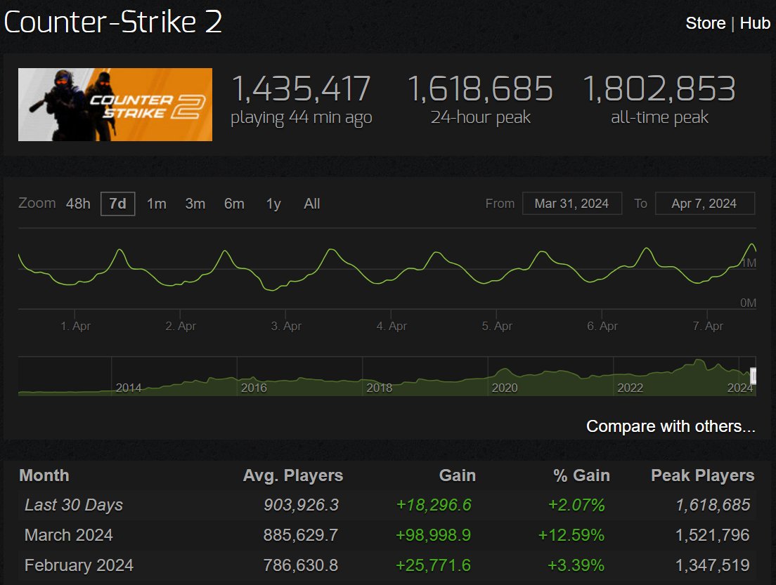Image resolution: width=776 pixels, height=585 pixels.
Task: Select the Last 30 Days row label
Action: 74,505
